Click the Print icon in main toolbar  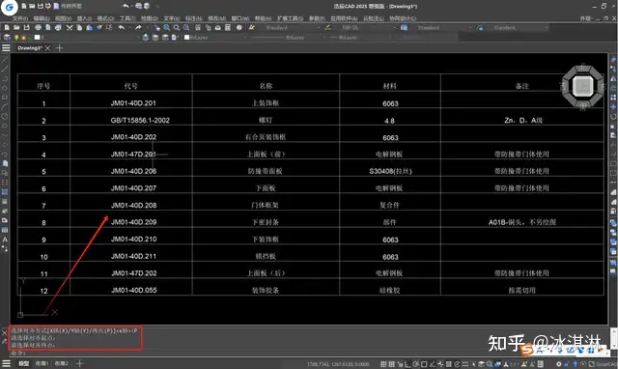[39, 28]
